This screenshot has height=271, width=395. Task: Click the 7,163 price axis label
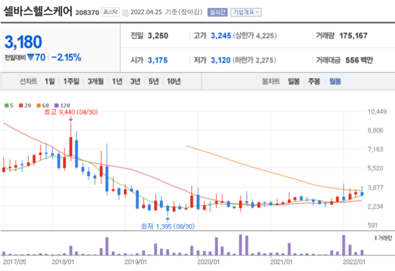tap(375, 149)
